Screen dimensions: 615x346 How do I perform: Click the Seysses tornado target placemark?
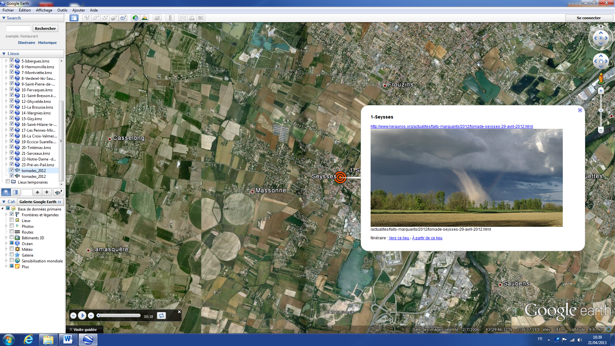tap(340, 177)
